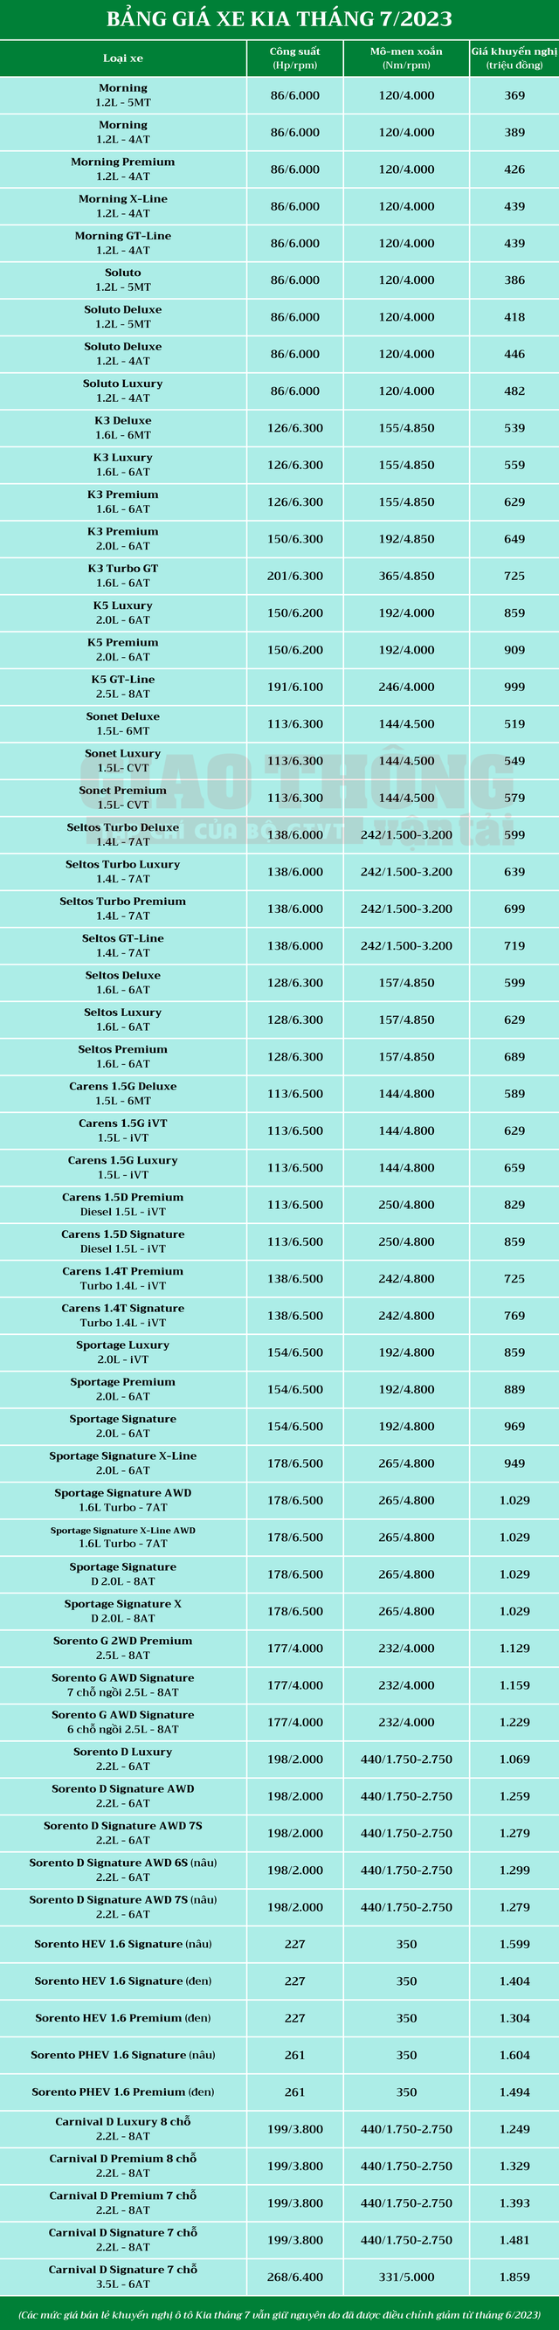The width and height of the screenshot is (559, 2330).
Task: Click the footnote text below the table
Action: tap(279, 2314)
